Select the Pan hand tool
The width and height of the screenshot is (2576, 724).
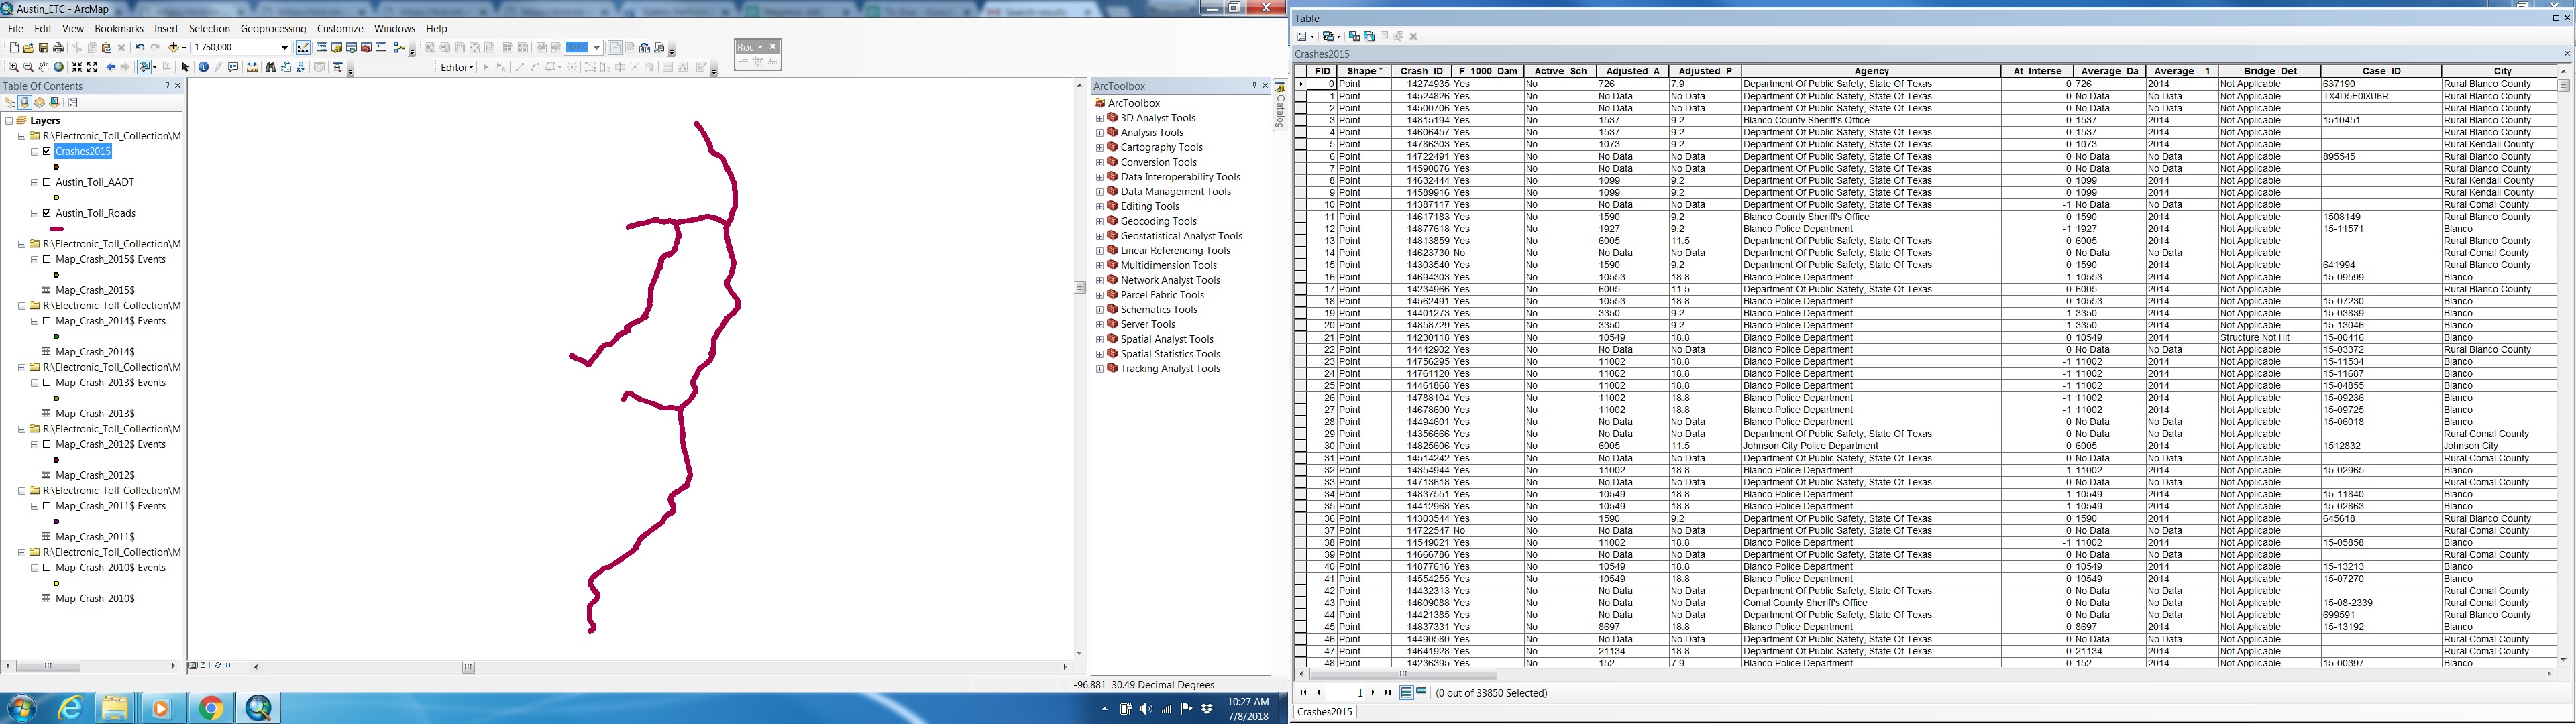click(44, 67)
